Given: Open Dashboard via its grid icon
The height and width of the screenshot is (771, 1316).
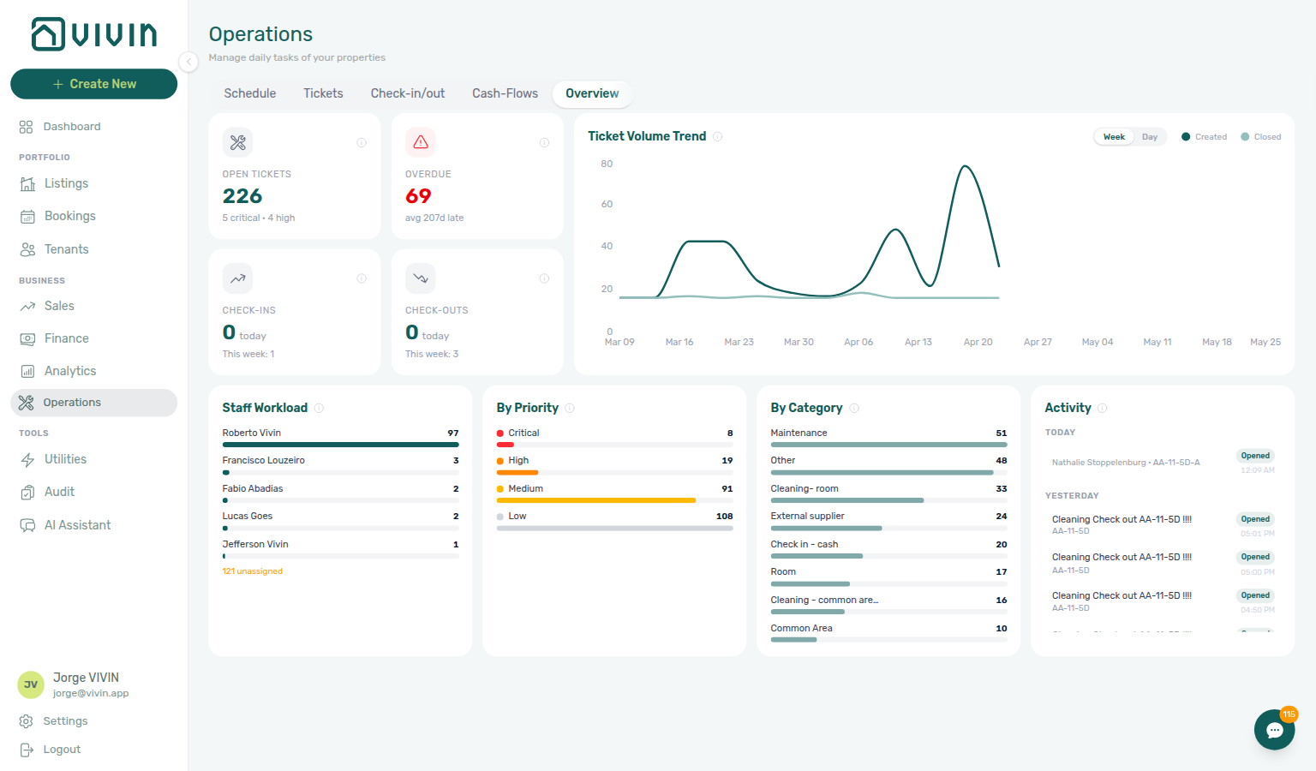Looking at the screenshot, I should tap(26, 127).
